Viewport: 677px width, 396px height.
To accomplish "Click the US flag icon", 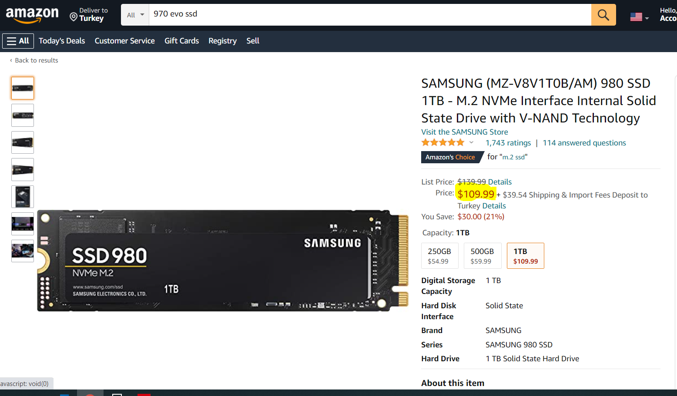I will (x=636, y=17).
